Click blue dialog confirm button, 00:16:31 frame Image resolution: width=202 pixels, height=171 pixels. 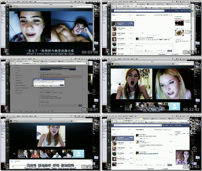[62, 85]
